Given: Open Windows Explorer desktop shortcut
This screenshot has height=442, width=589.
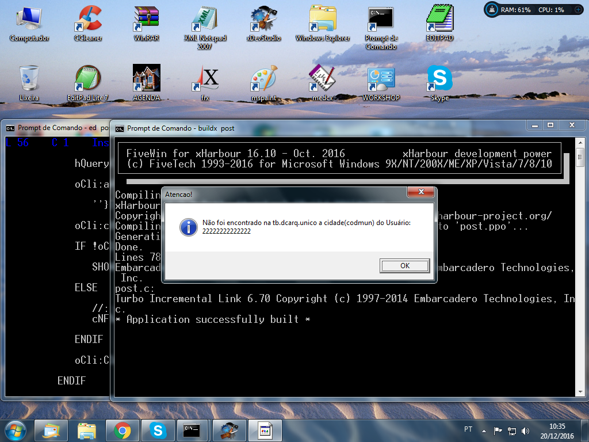Looking at the screenshot, I should 322,23.
